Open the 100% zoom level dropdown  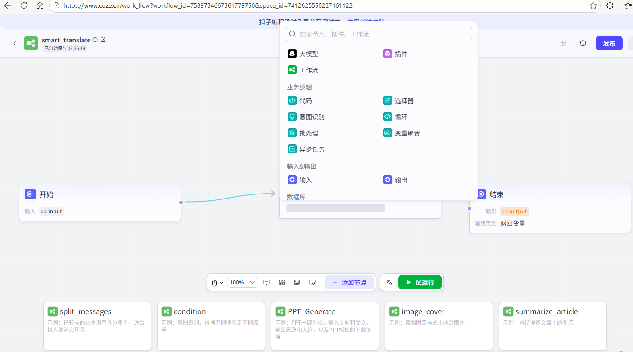242,282
